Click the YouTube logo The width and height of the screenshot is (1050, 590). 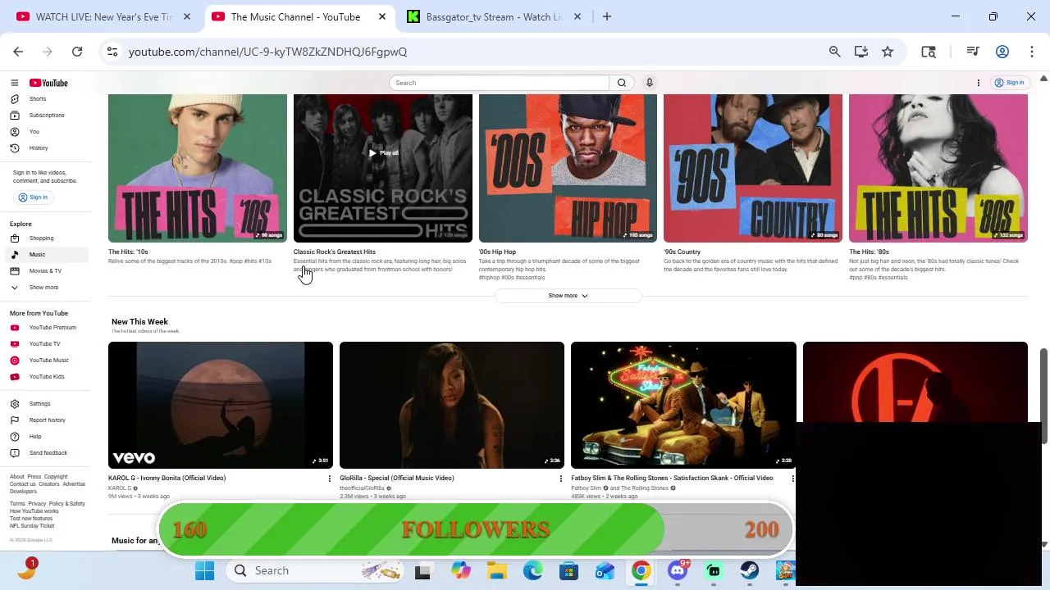pyautogui.click(x=48, y=83)
